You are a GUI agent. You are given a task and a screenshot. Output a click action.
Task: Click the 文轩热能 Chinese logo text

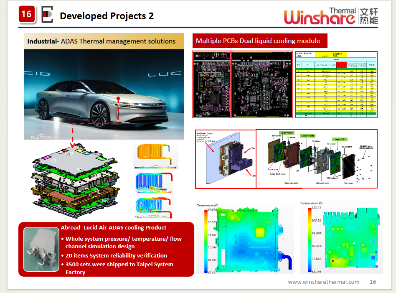369,16
